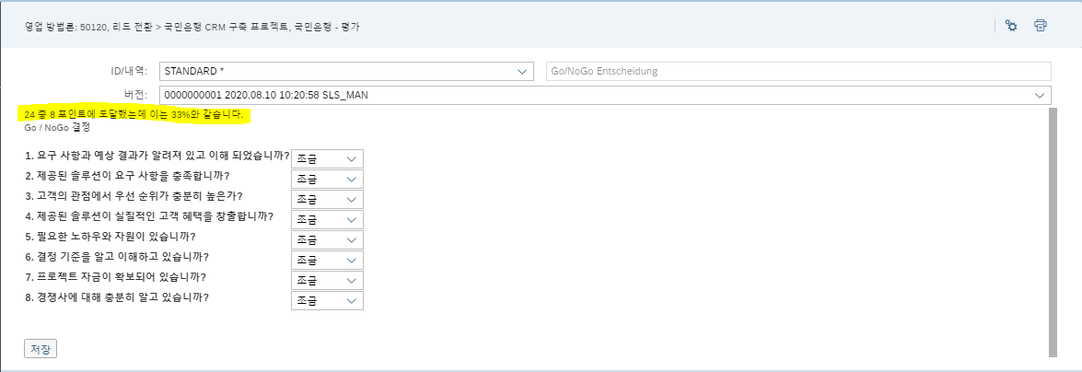
Task: Open the dropdown for question 3 우선 순위
Action: (x=327, y=200)
